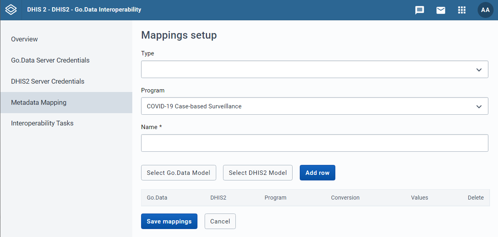Add a row to mappings table
Screen dimensions: 498x237
(317, 173)
